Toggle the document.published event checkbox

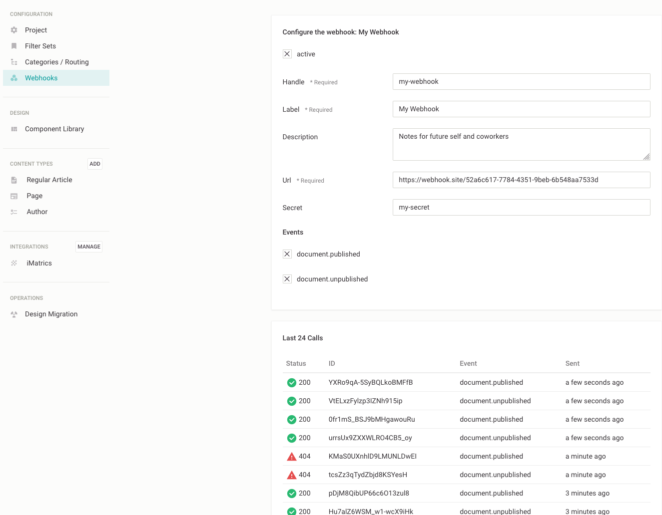coord(287,254)
